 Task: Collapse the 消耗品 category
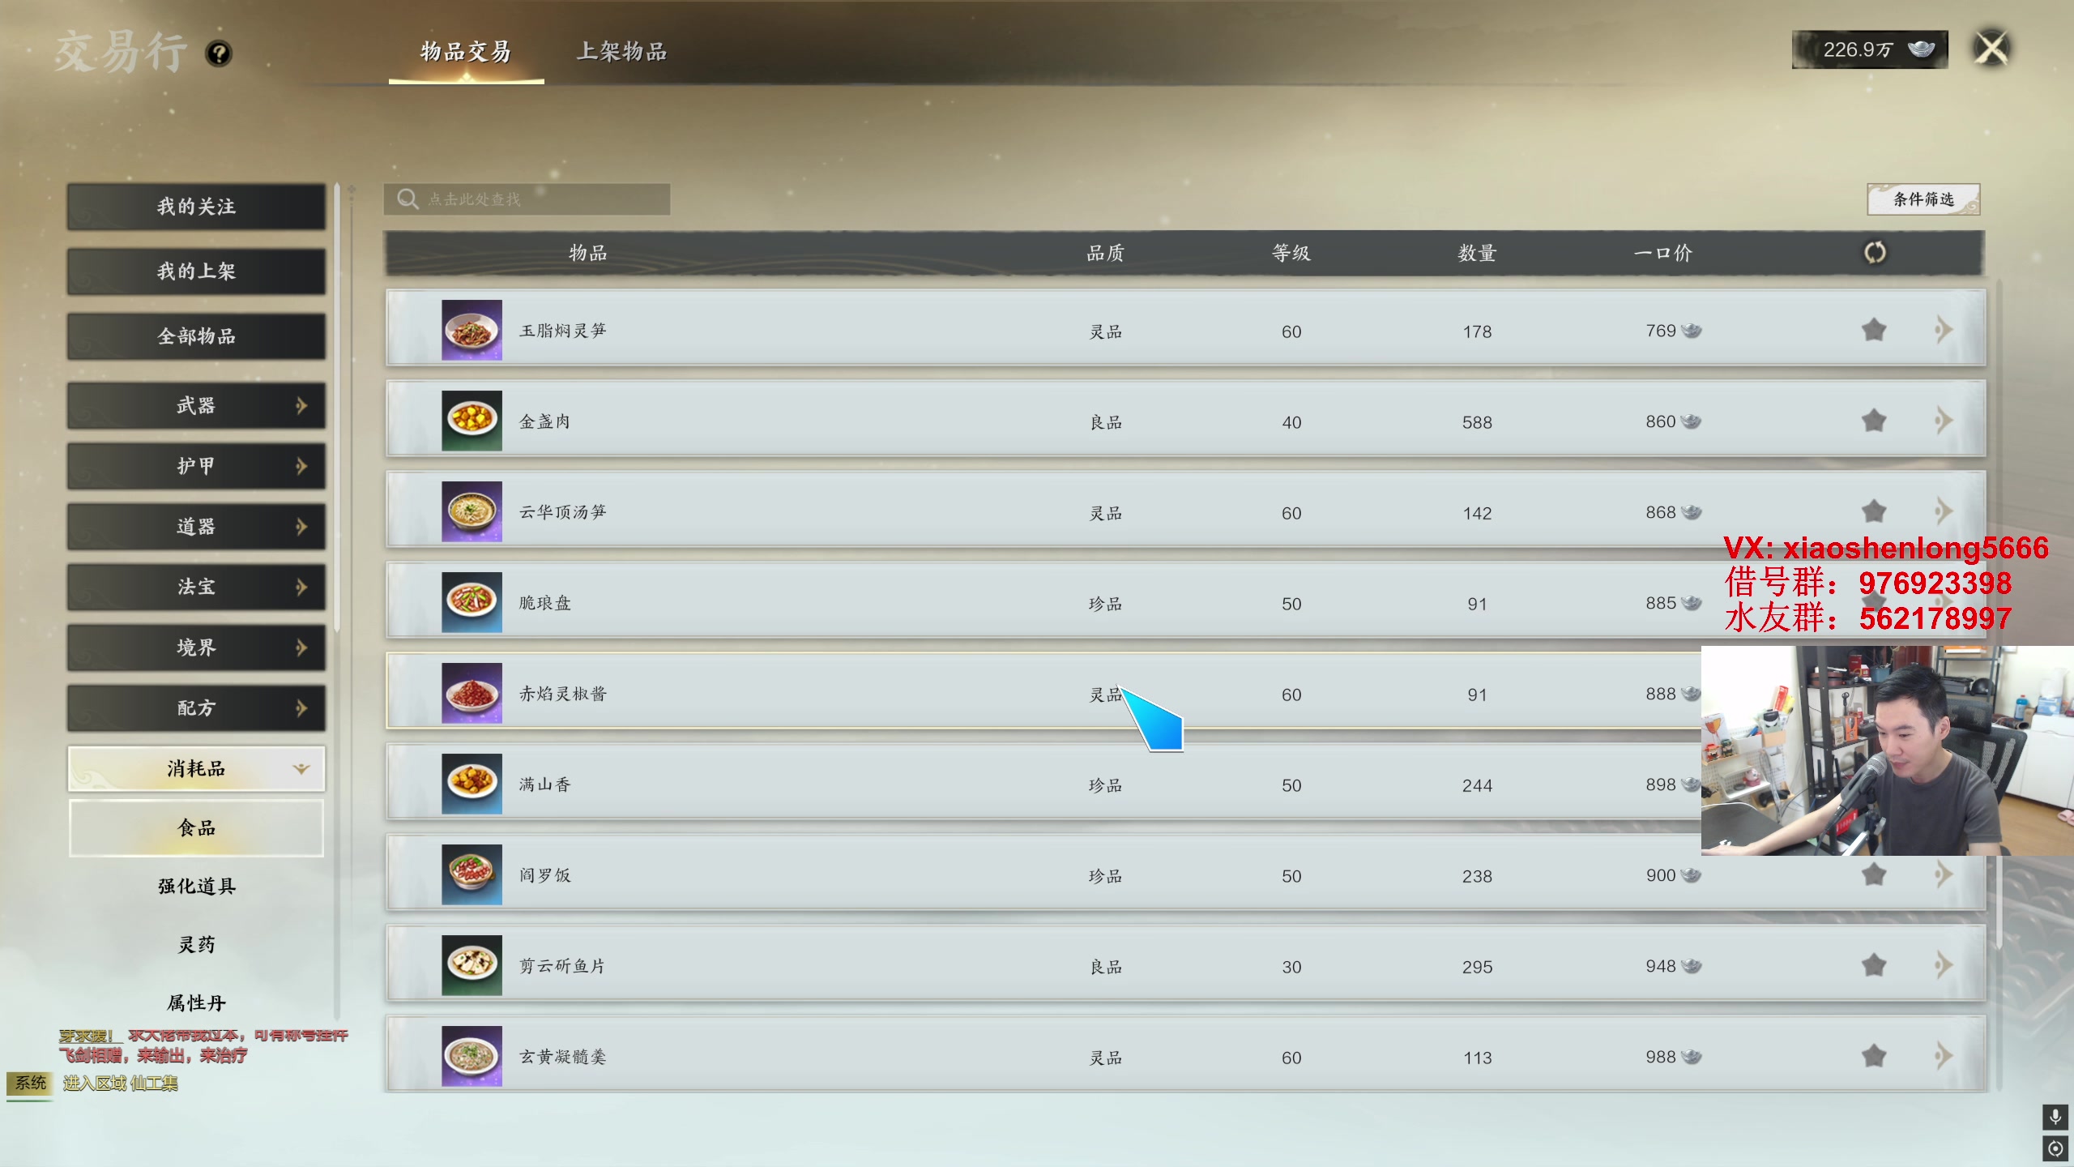pyautogui.click(x=196, y=768)
